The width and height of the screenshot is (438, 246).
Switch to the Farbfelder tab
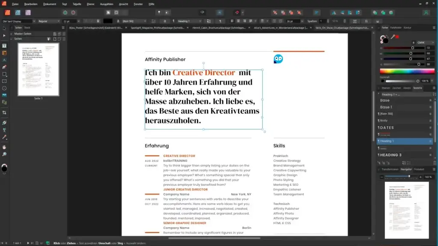(396, 28)
